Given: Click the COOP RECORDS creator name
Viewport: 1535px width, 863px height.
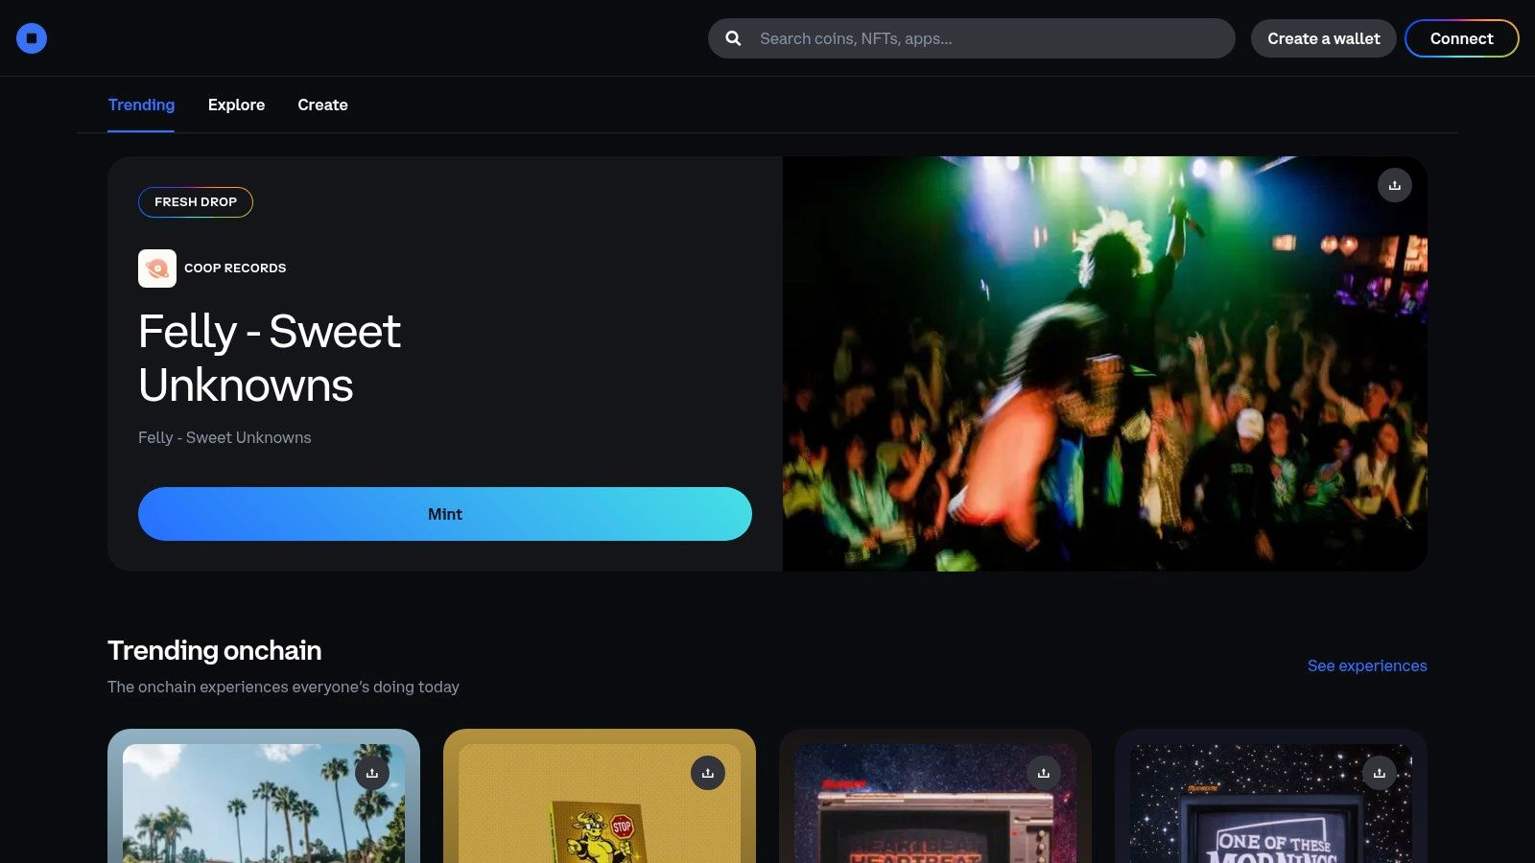Looking at the screenshot, I should tap(235, 268).
